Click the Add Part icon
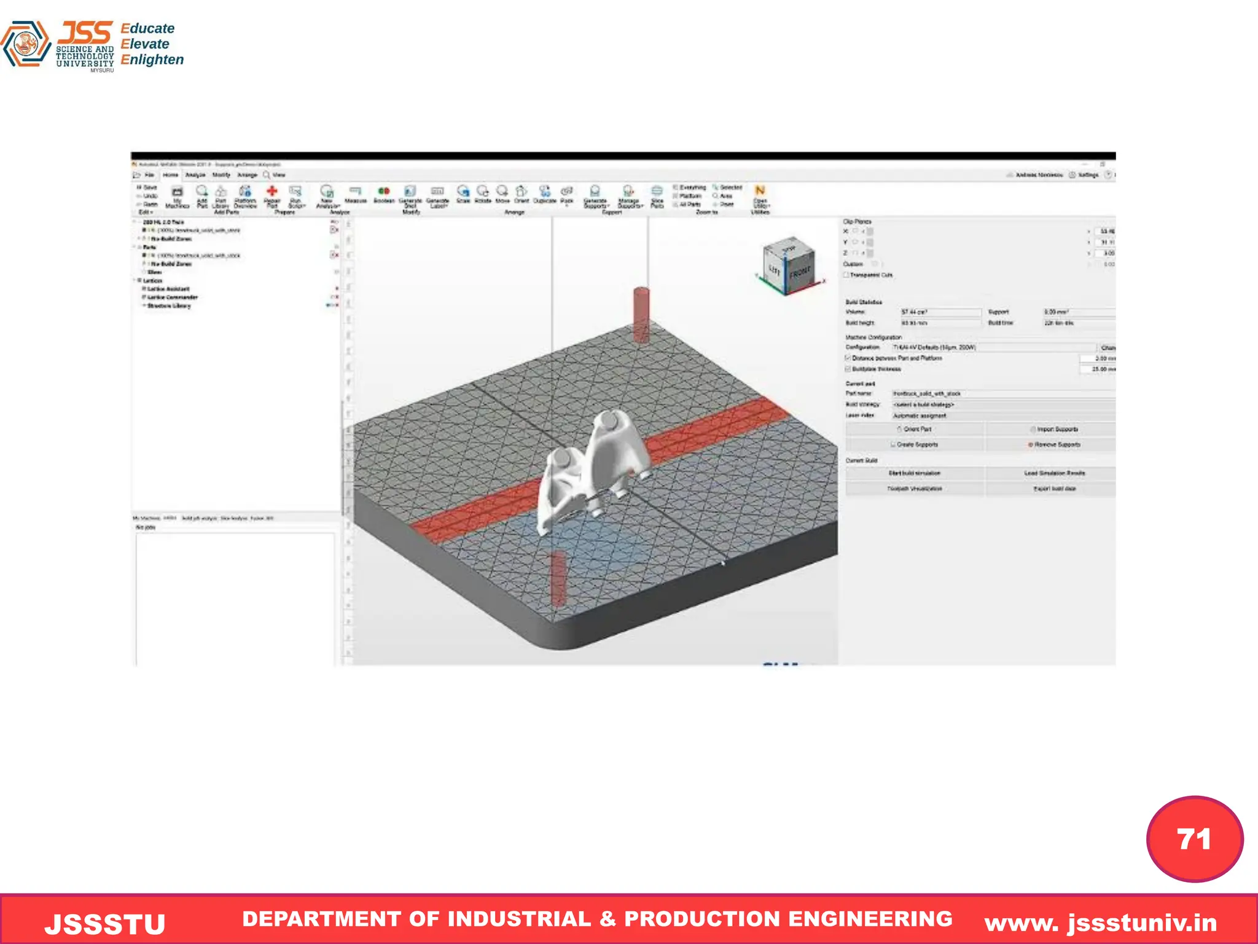 click(x=201, y=192)
